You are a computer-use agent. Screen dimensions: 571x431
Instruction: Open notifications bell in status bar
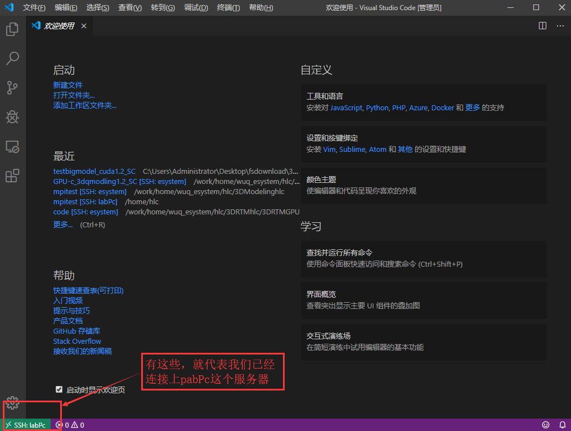tap(562, 425)
